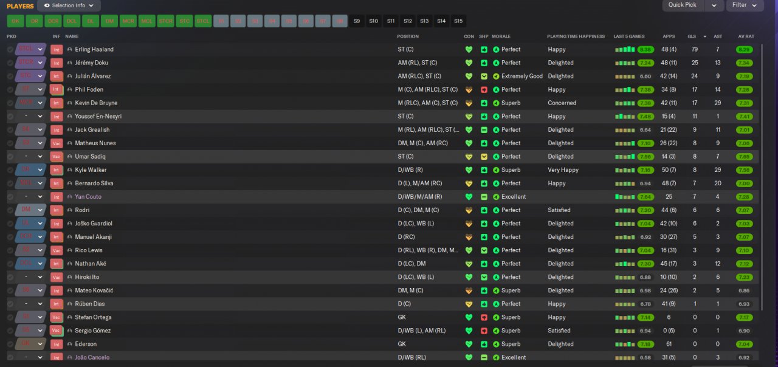The height and width of the screenshot is (367, 778).
Task: Toggle the pick circle for Kyle Walker
Action: point(10,170)
